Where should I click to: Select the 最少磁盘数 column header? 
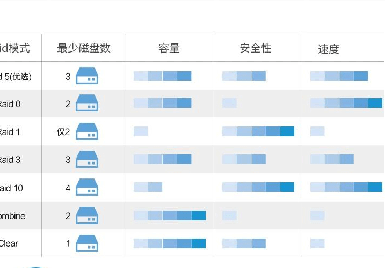(x=84, y=48)
